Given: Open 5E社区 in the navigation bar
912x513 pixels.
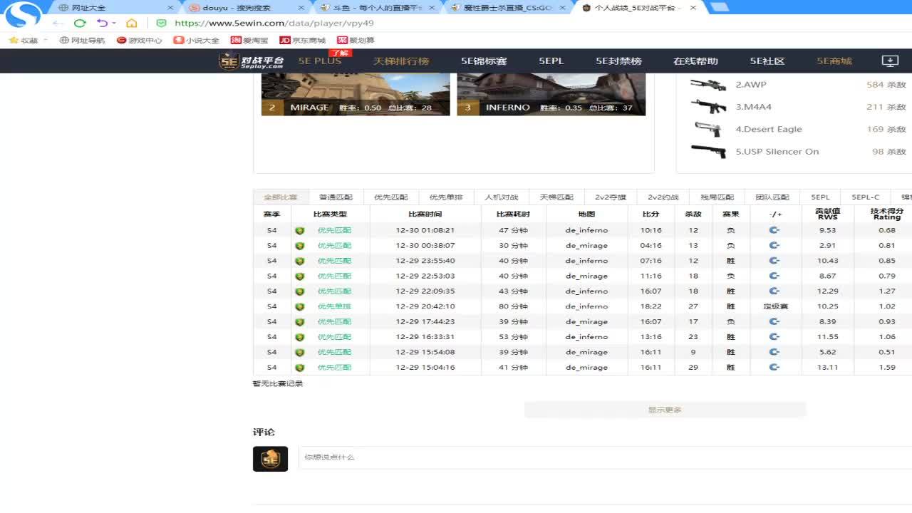Looking at the screenshot, I should tap(767, 61).
